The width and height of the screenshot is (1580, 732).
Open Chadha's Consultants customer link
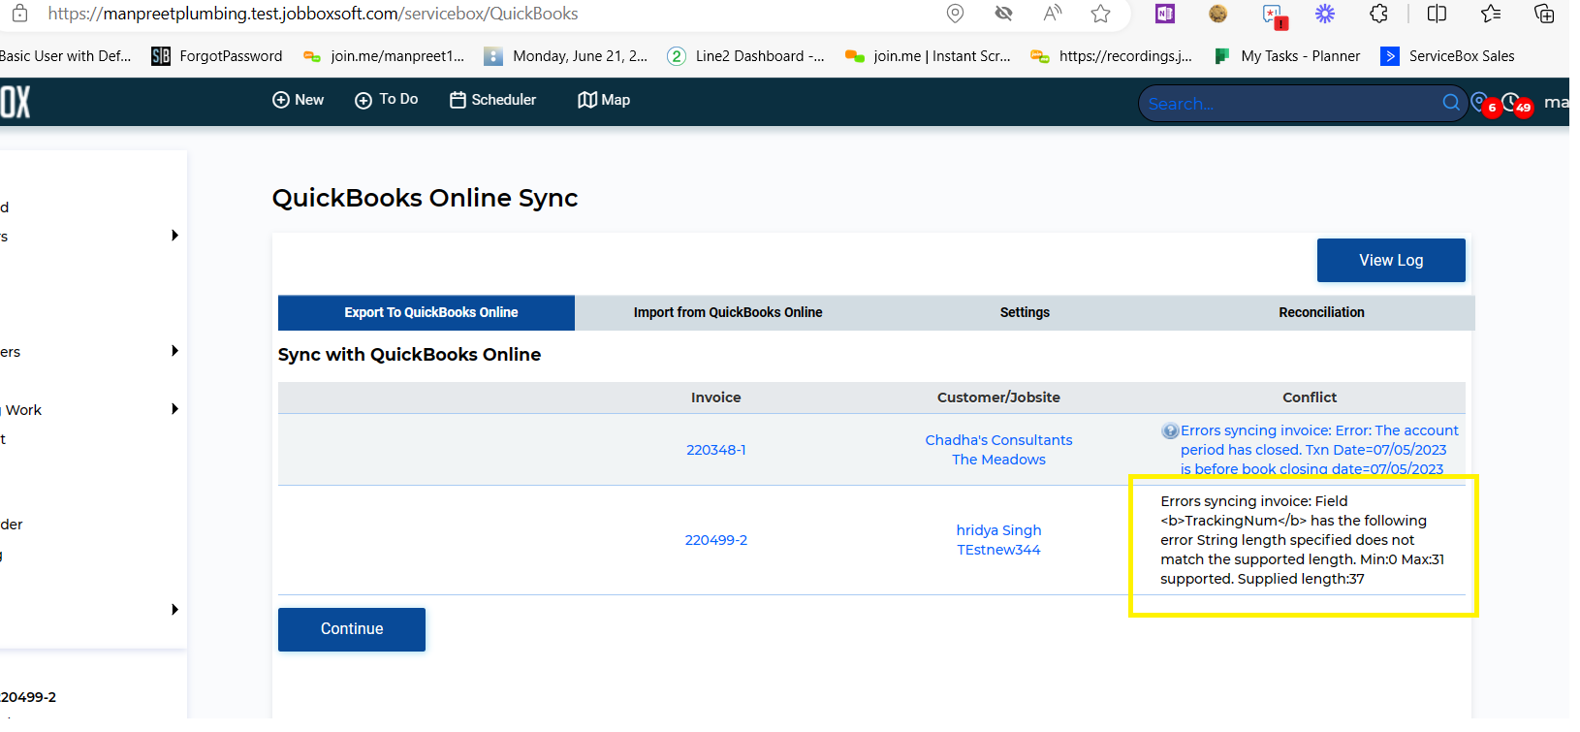click(998, 440)
